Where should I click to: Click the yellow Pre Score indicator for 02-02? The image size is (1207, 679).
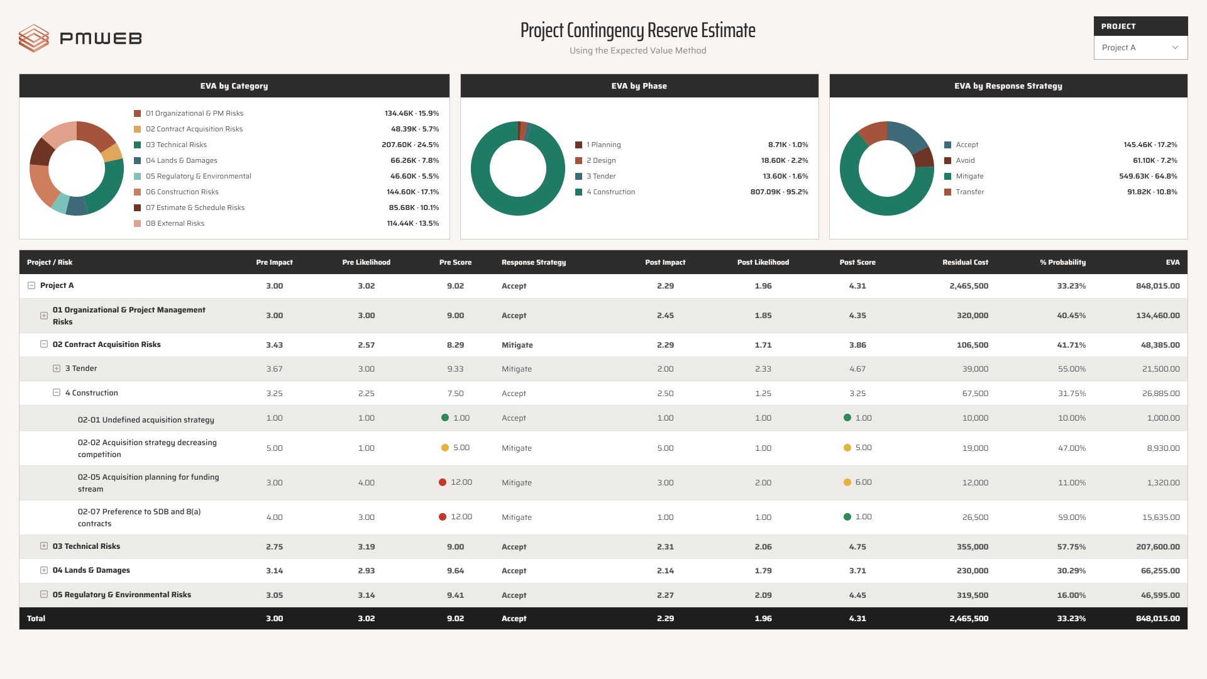(445, 448)
